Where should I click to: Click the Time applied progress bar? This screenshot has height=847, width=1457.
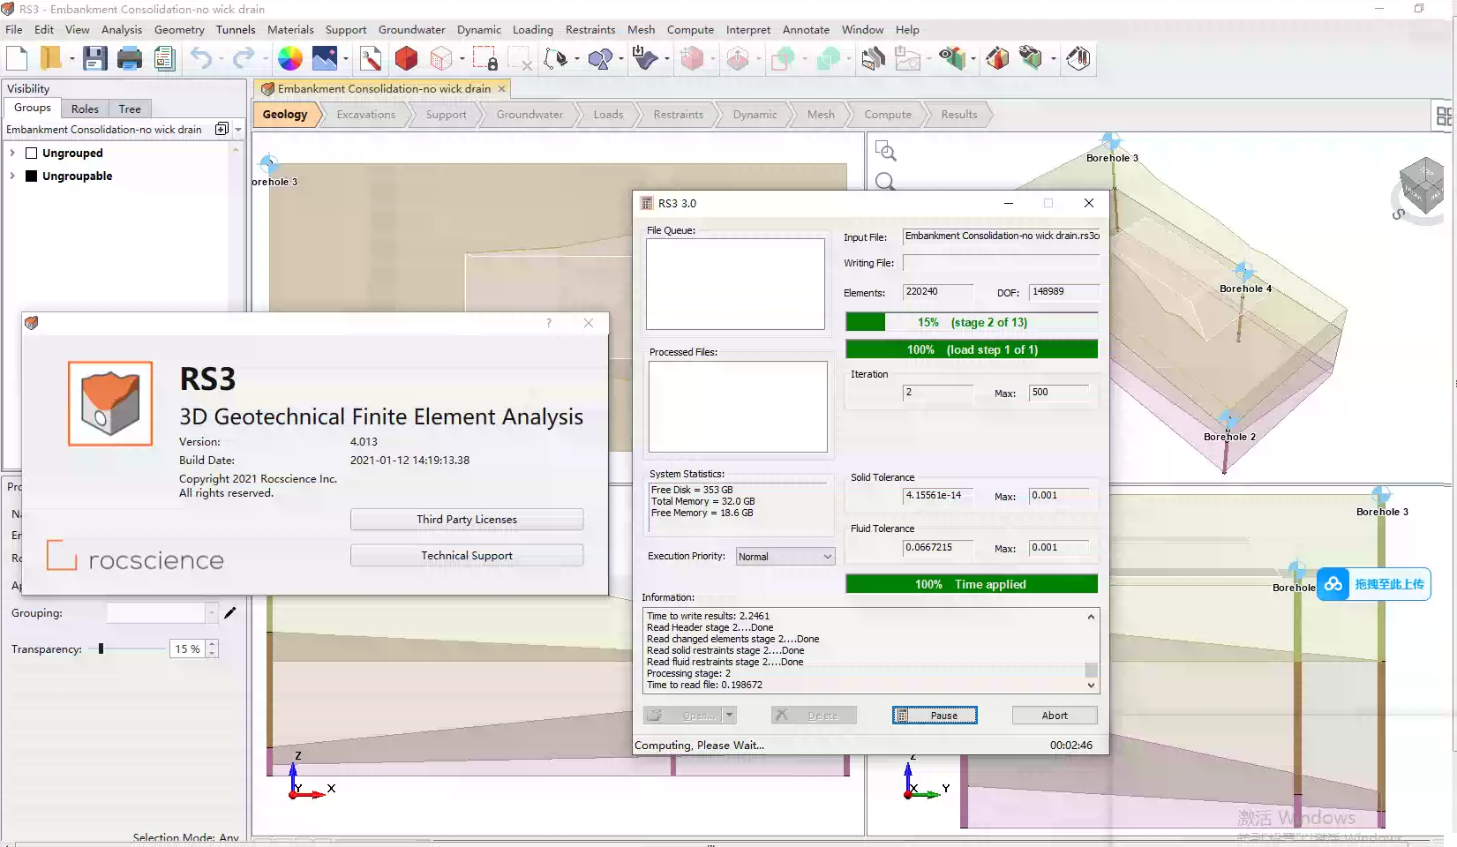(972, 584)
